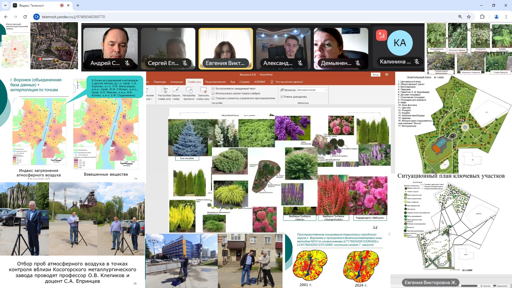Click the 'Что вы хотите сделать?' search box
The image size is (512, 288).
click(289, 82)
